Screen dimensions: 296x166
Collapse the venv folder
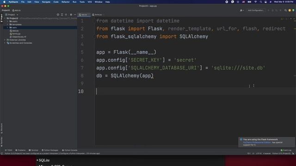click(8, 28)
